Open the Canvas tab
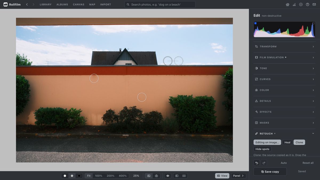The image size is (320, 180). (x=79, y=5)
